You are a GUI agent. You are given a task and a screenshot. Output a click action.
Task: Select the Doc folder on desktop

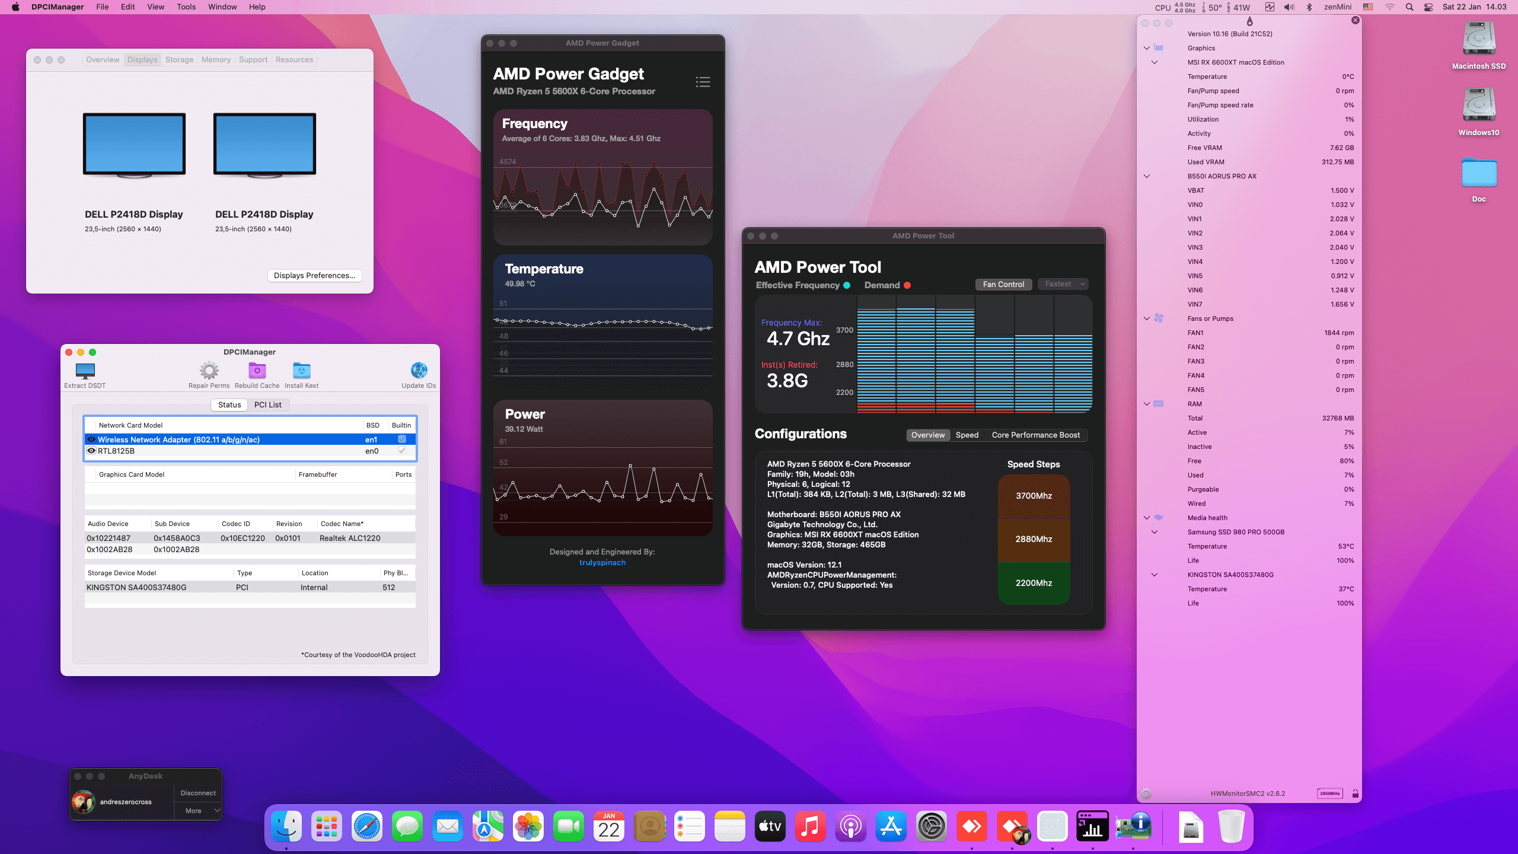[1479, 173]
